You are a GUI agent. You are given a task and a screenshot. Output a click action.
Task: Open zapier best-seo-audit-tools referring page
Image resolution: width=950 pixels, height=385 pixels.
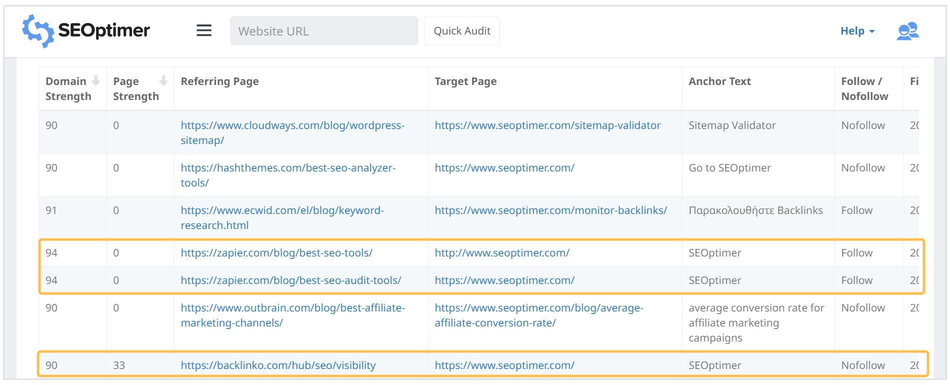point(290,280)
